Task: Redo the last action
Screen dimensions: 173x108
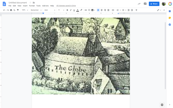Action: [8, 10]
